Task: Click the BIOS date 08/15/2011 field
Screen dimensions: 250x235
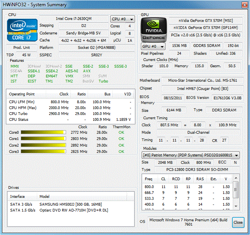Action: [173, 98]
